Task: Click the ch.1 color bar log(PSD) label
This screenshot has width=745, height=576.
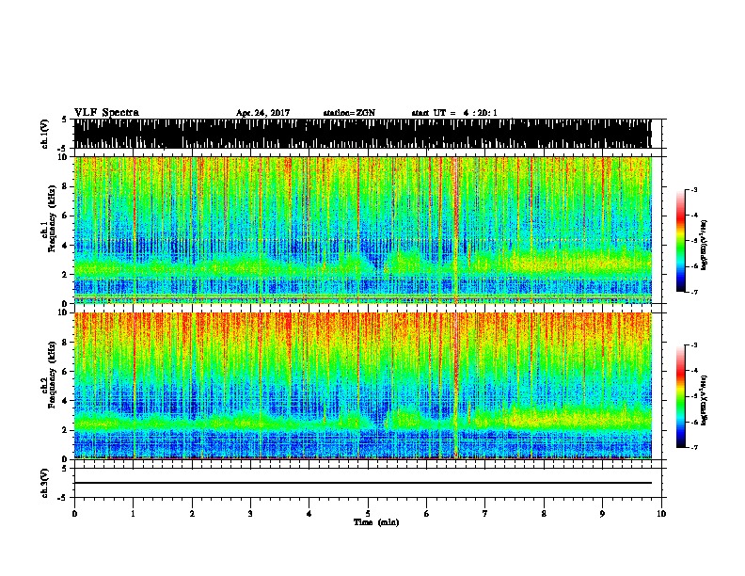Action: pyautogui.click(x=705, y=246)
